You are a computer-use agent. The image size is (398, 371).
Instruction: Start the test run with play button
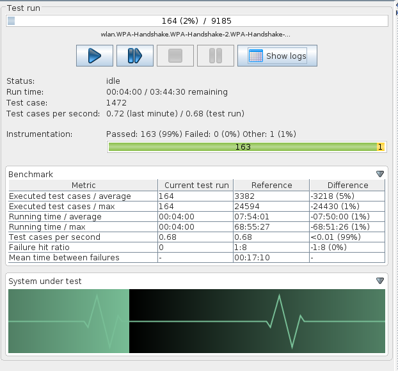[x=95, y=56]
